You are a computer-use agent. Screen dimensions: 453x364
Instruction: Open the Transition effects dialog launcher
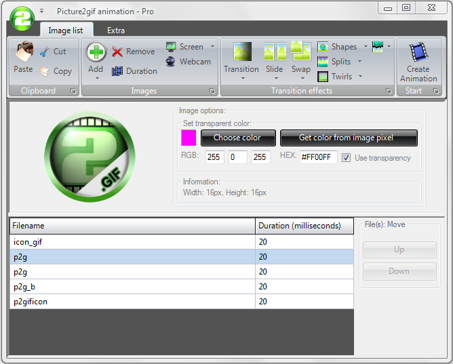pos(389,91)
